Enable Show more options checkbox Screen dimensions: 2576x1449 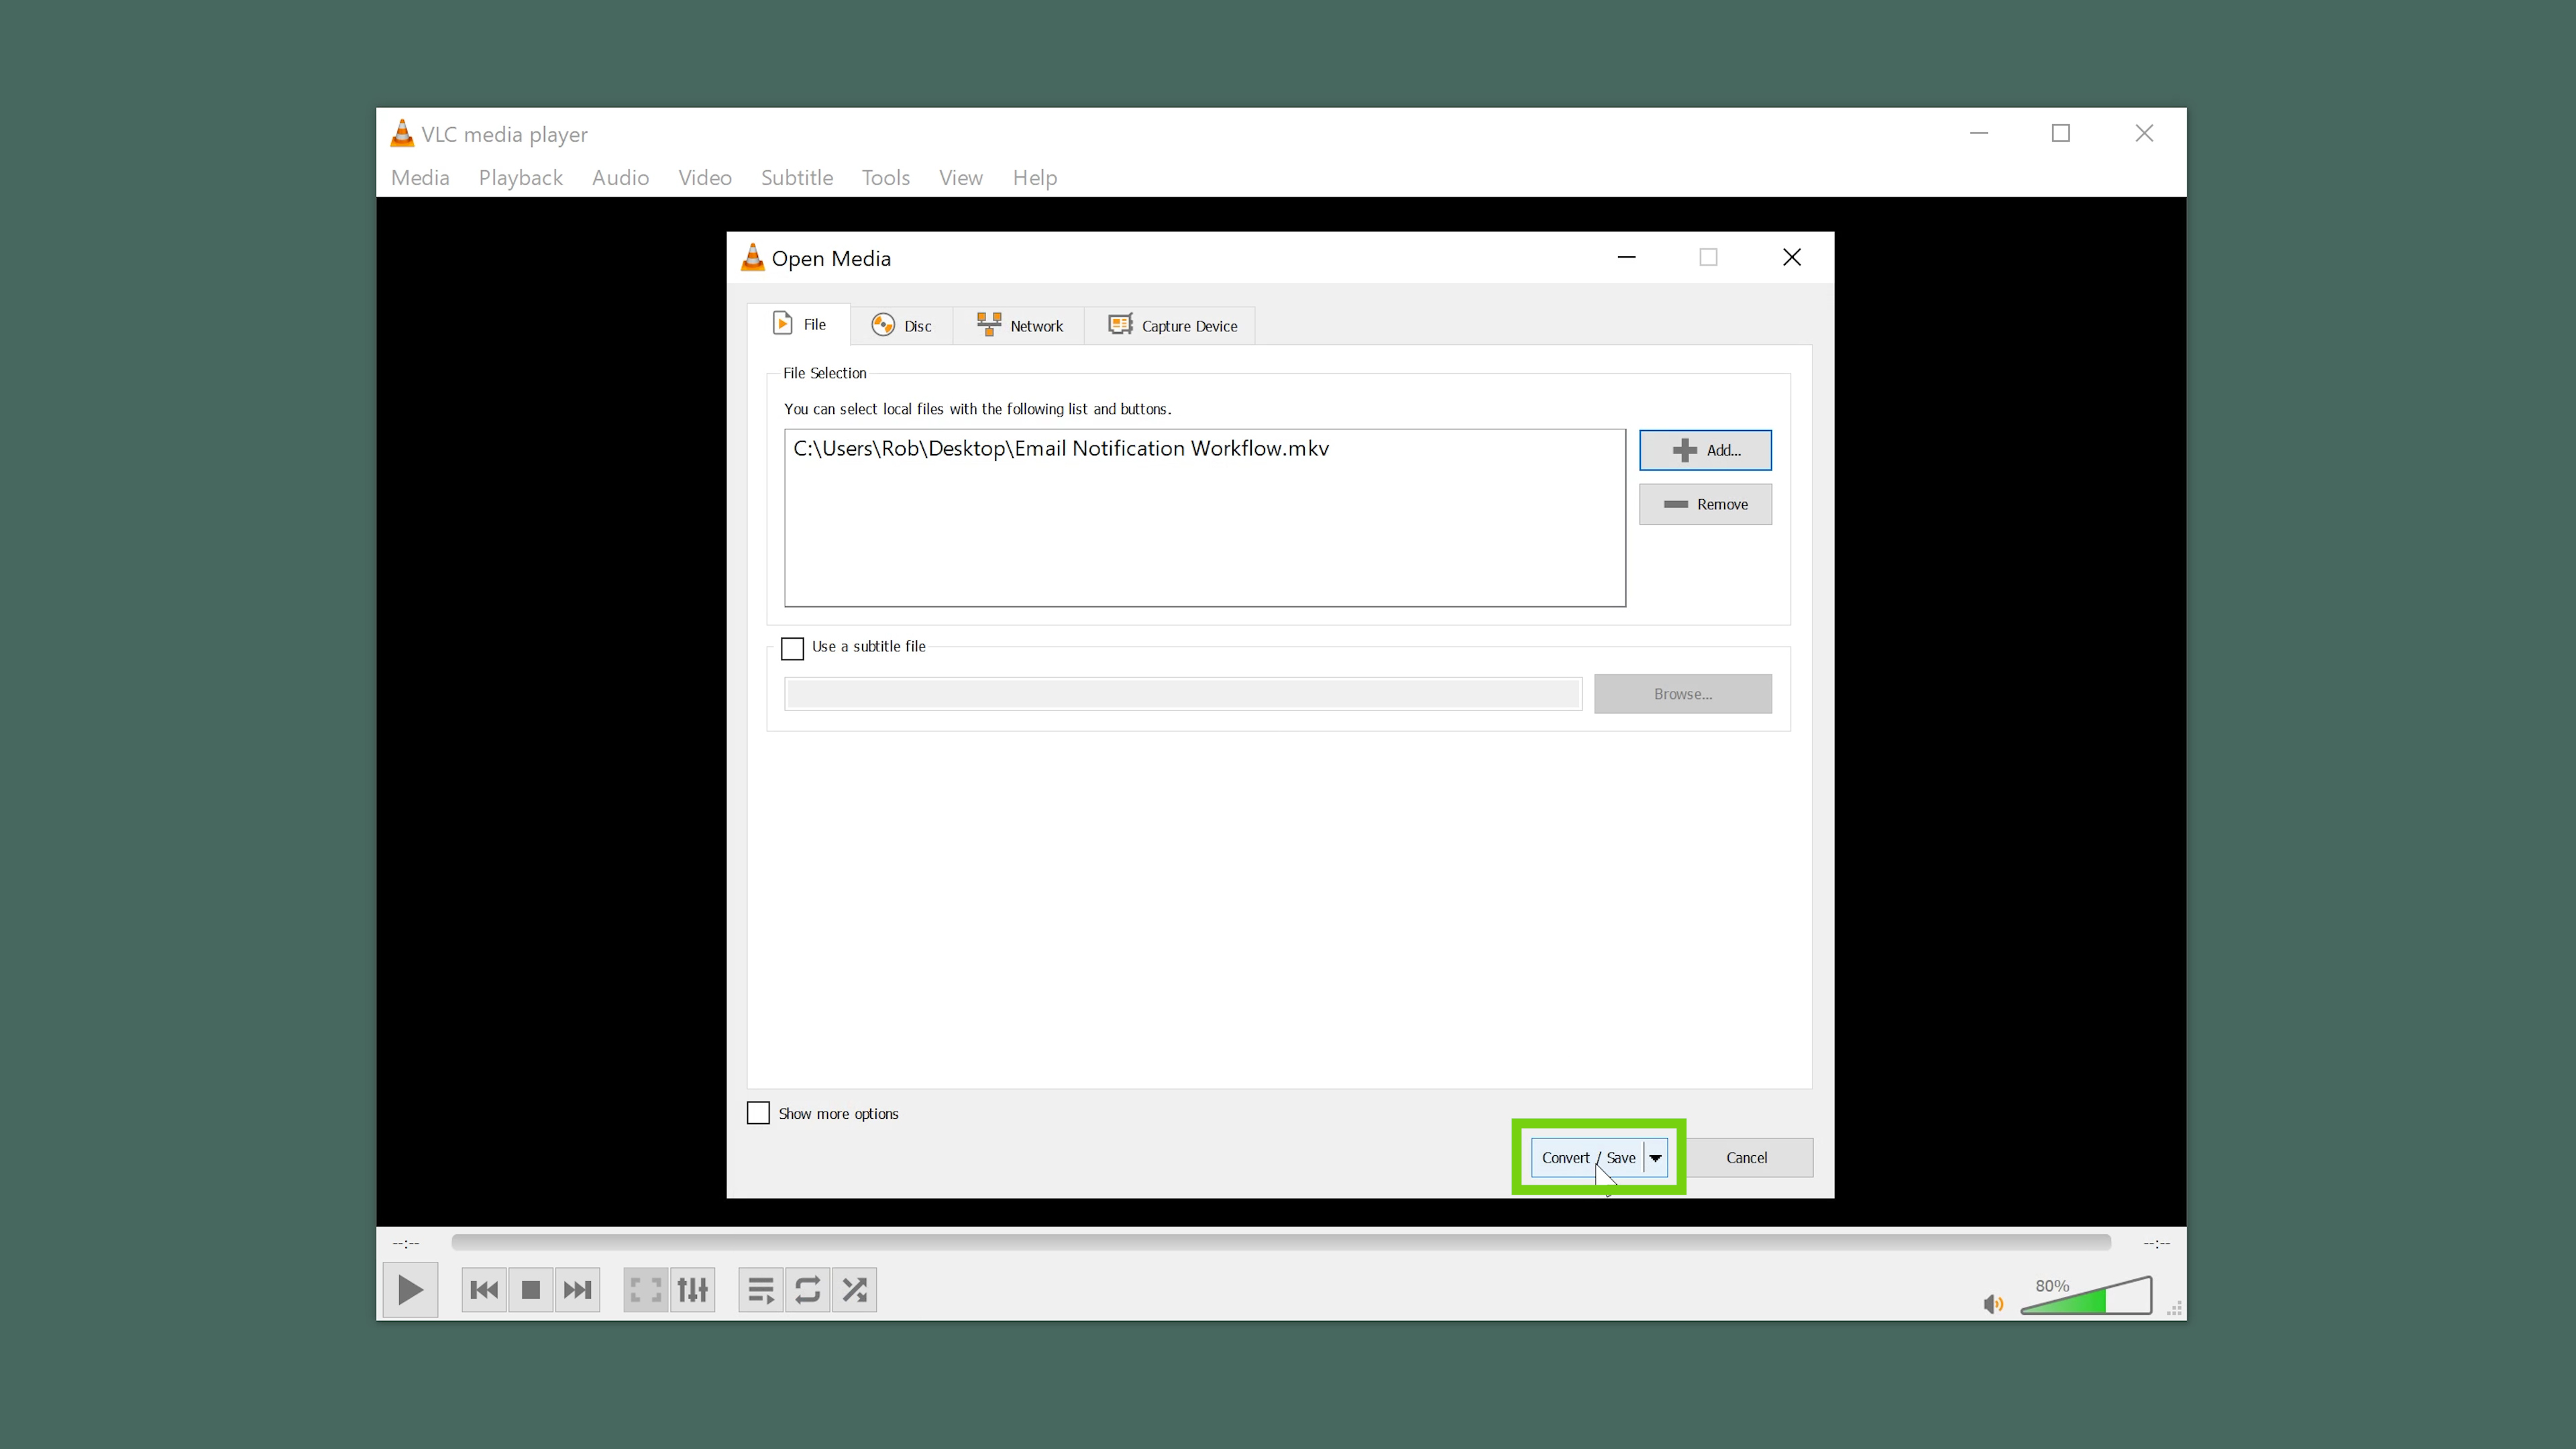point(758,1113)
